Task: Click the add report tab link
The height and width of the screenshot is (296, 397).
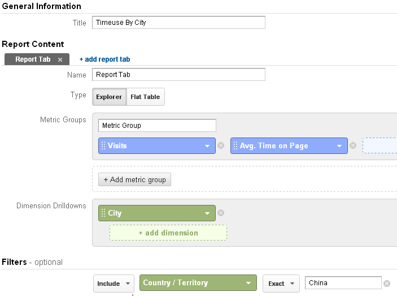Action: [105, 59]
